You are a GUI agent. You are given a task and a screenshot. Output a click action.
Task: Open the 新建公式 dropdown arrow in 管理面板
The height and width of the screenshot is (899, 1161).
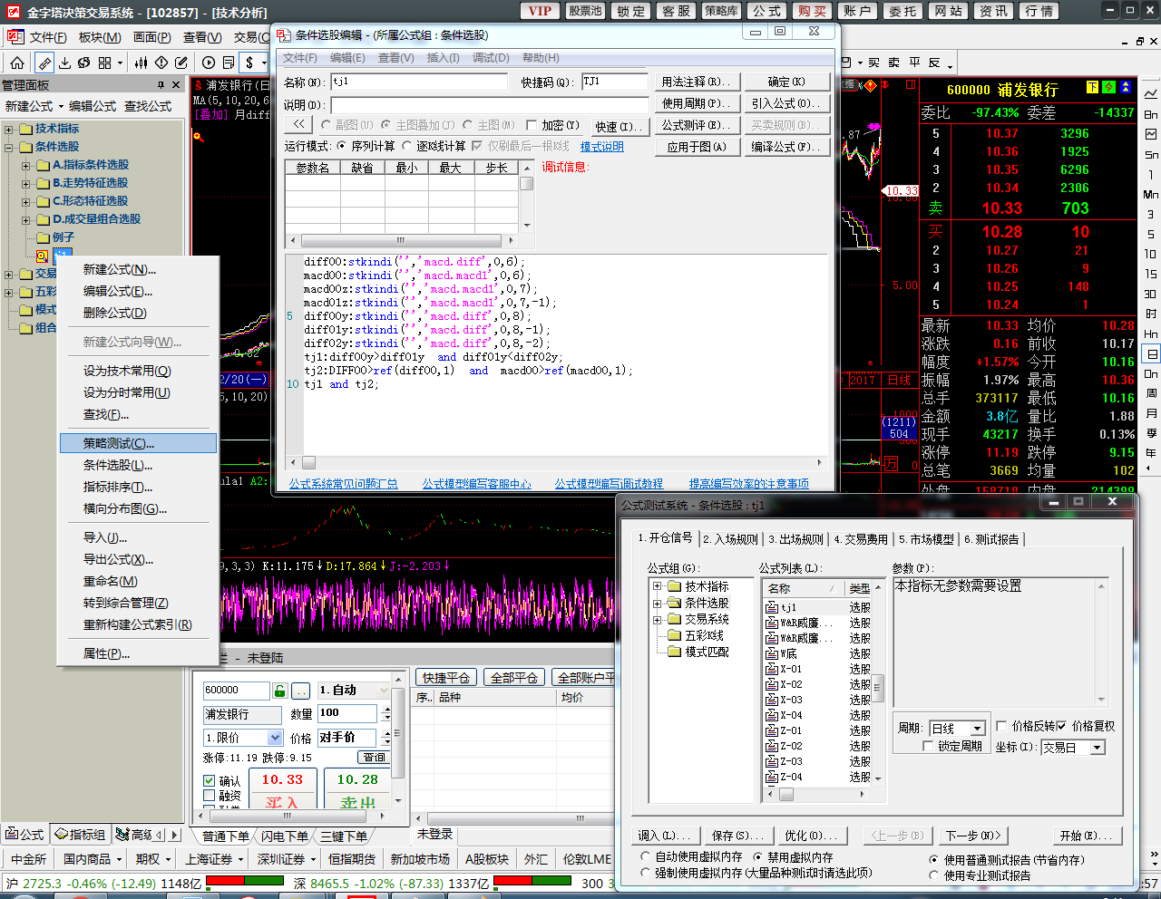pos(61,107)
